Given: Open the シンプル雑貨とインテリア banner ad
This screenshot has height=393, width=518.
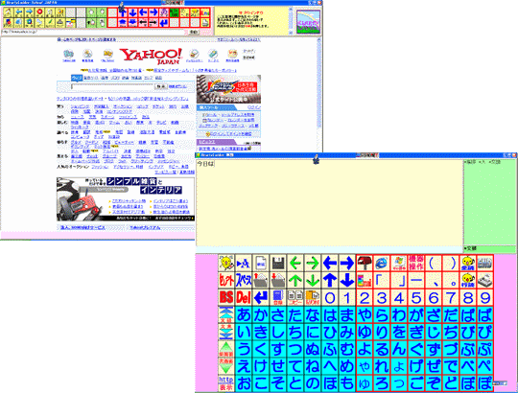Looking at the screenshot, I should pos(126,199).
